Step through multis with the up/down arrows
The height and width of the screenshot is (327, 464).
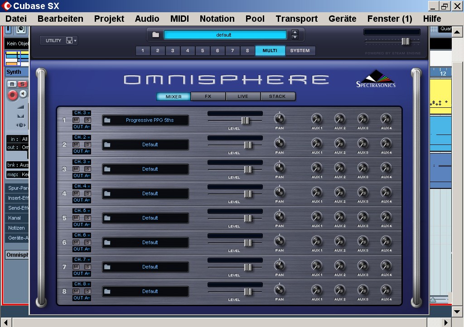[295, 35]
